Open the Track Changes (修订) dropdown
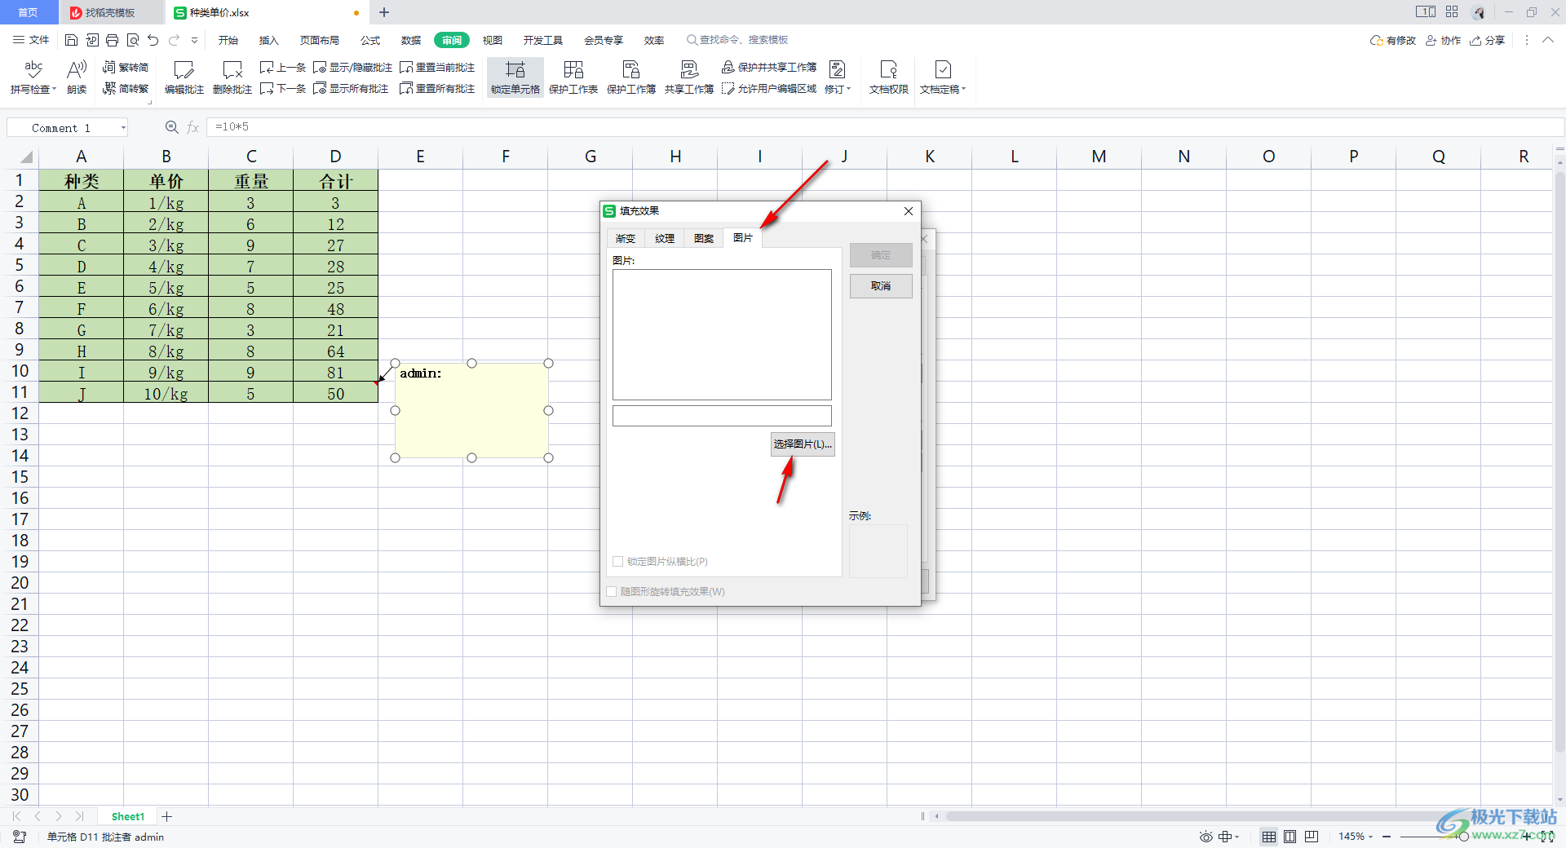This screenshot has width=1566, height=848. click(838, 77)
